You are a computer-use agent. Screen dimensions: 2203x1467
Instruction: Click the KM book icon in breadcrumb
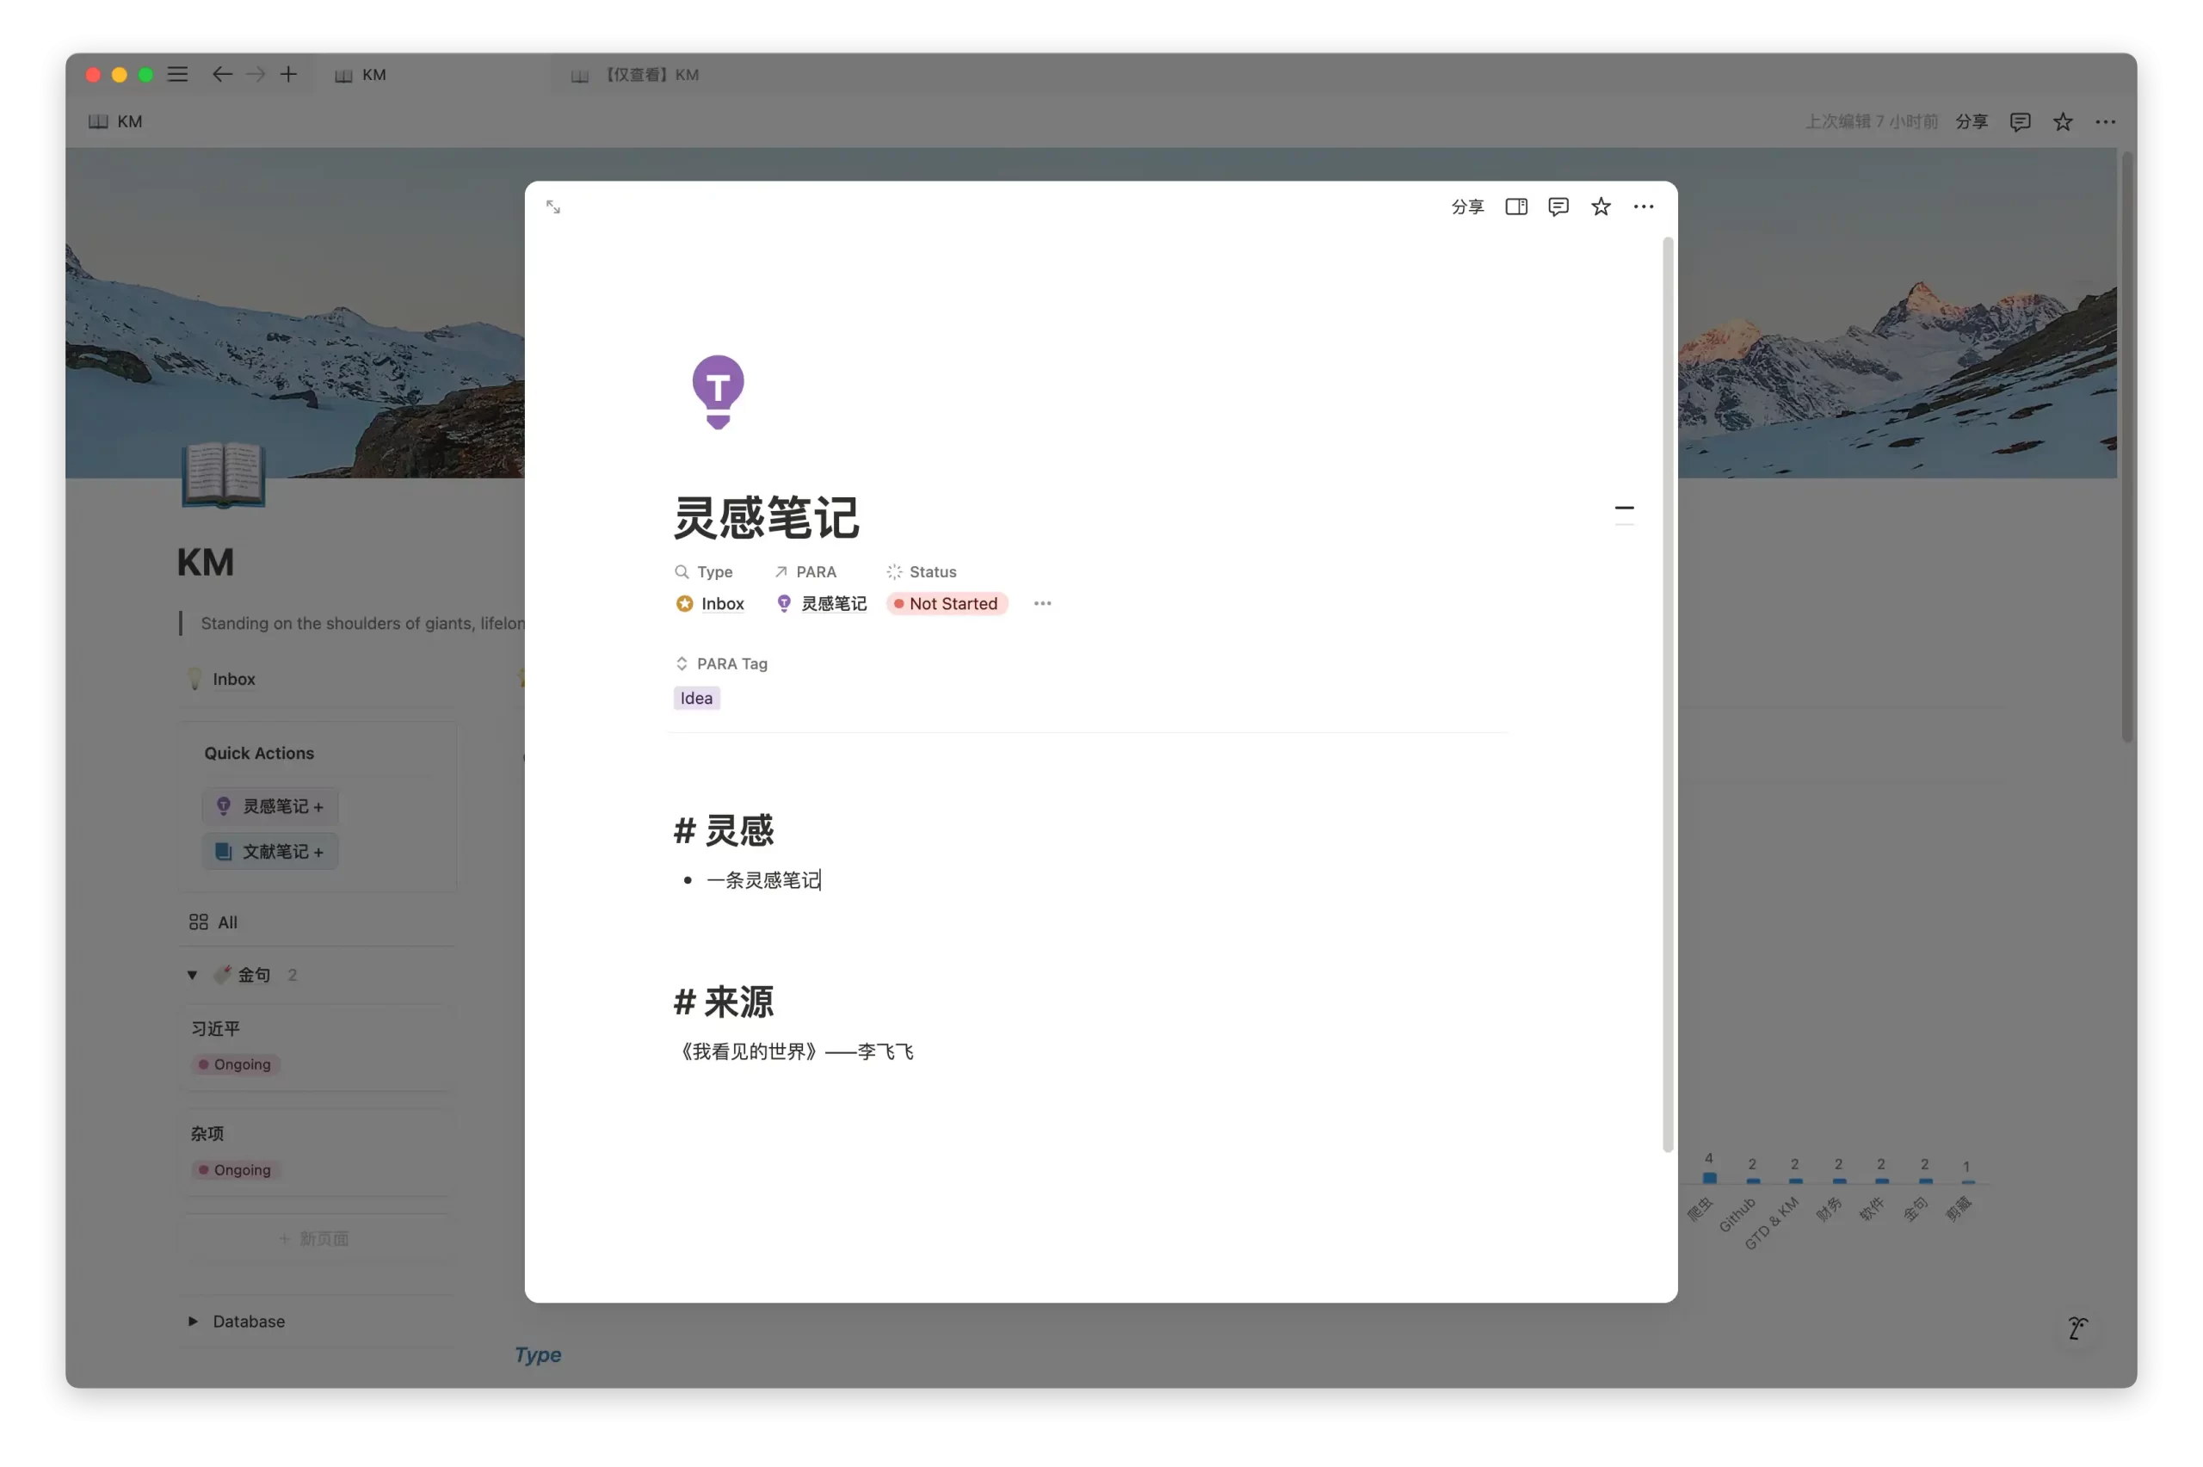tap(97, 120)
